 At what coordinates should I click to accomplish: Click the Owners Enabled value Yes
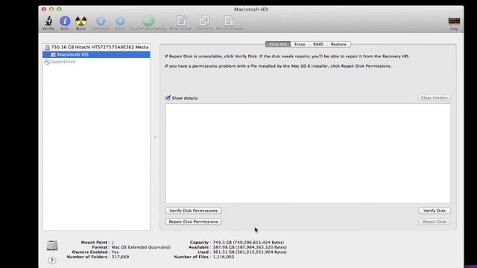click(x=115, y=252)
